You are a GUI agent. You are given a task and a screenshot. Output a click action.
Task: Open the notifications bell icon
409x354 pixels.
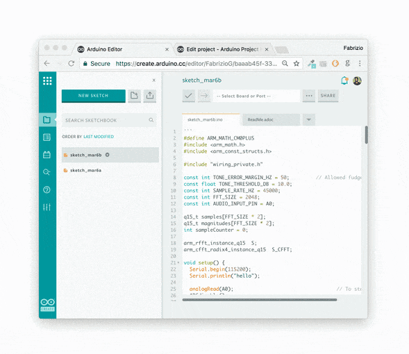(x=344, y=81)
